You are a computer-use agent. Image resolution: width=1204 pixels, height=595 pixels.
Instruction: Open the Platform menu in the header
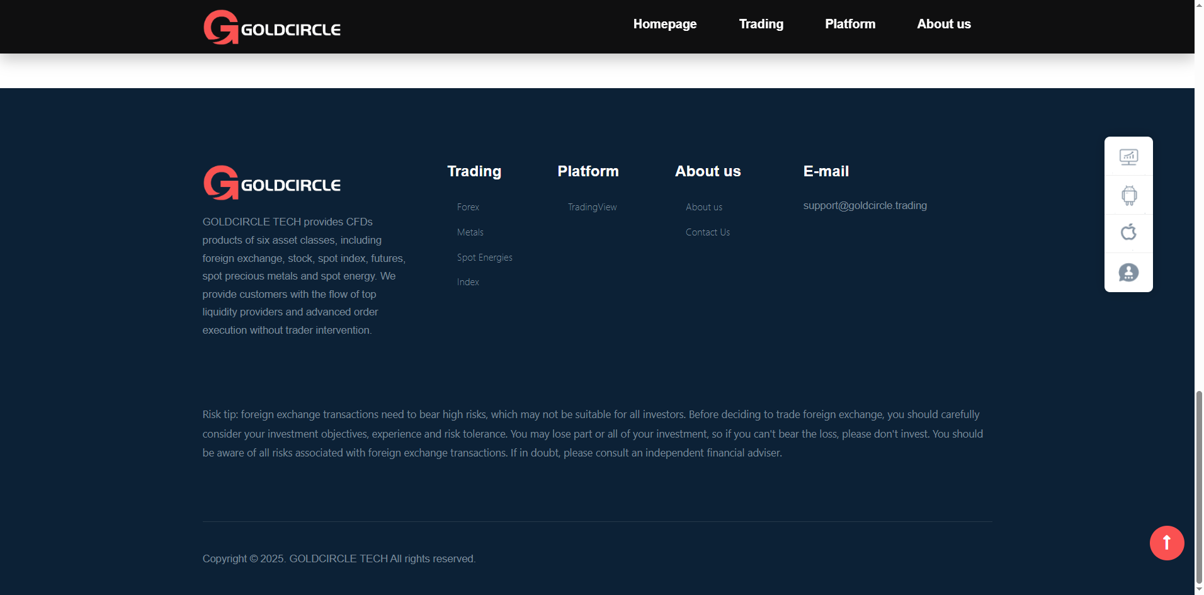850,24
